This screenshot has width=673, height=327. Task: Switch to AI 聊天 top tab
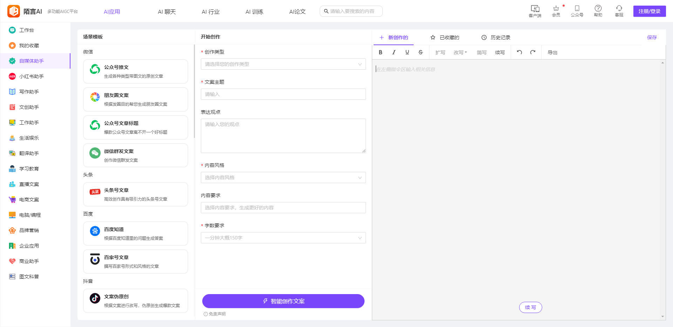click(x=167, y=12)
